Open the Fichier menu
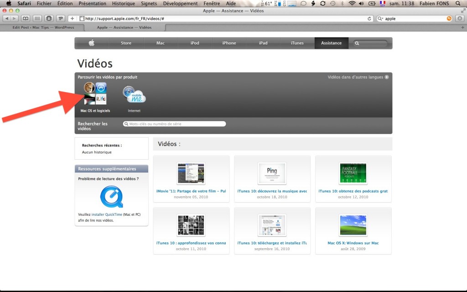 [x=44, y=4]
